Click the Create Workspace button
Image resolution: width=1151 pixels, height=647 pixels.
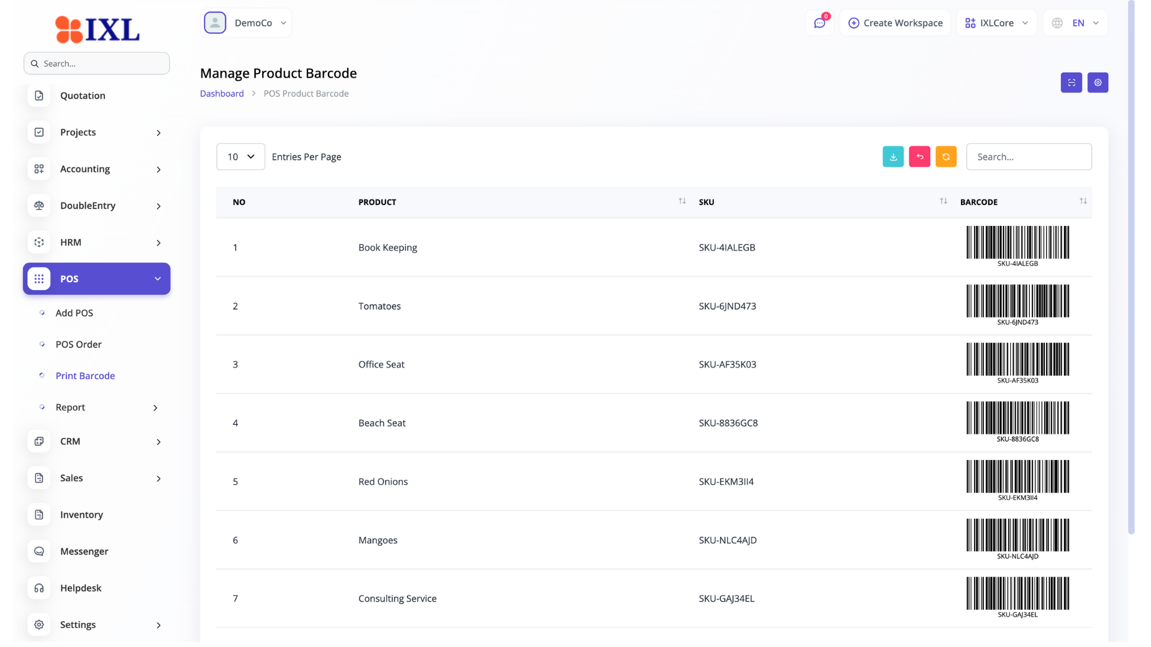pos(895,23)
